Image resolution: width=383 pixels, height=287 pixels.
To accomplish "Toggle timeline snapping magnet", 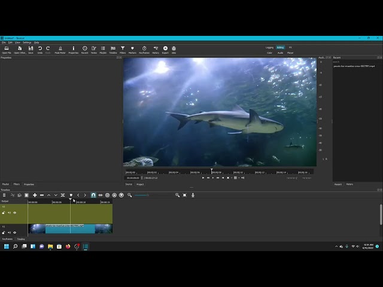I will coord(93,195).
